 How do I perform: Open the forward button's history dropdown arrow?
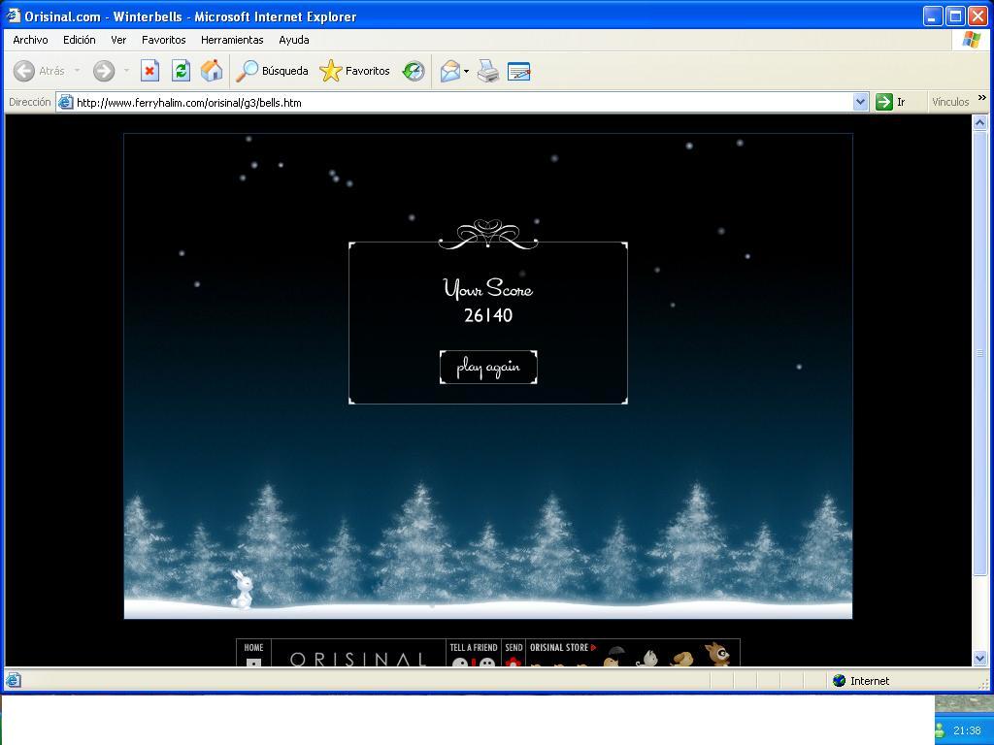(126, 71)
